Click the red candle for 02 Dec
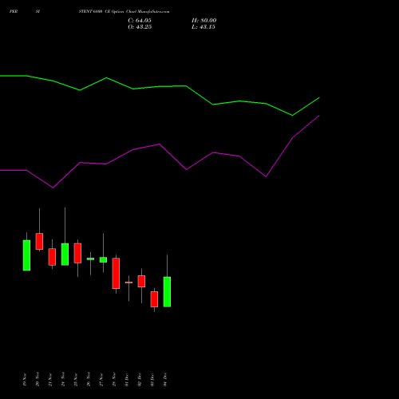 tap(141, 281)
